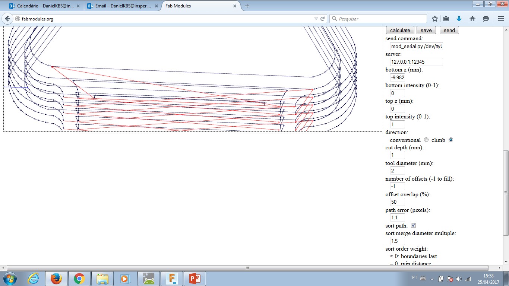Image resolution: width=509 pixels, height=286 pixels.
Task: Open the Firefox hamburger menu
Action: (501, 19)
